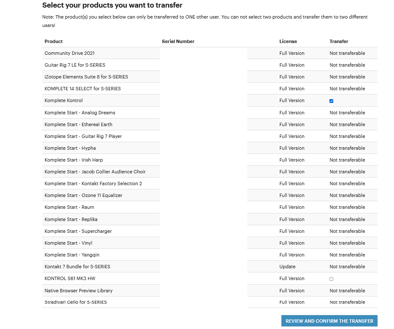Select Komplete Start - Kontakt Factory Selection 2
The height and width of the screenshot is (329, 394).
93,184
